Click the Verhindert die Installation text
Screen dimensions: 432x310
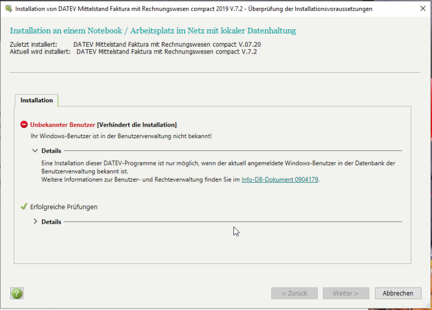coord(137,125)
